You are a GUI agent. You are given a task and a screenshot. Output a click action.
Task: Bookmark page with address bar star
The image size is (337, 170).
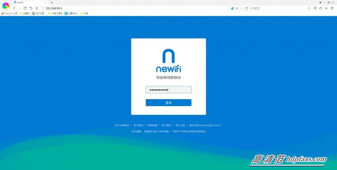[237, 8]
